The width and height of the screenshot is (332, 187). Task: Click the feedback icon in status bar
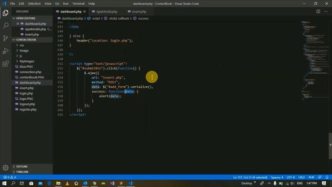pos(320,177)
